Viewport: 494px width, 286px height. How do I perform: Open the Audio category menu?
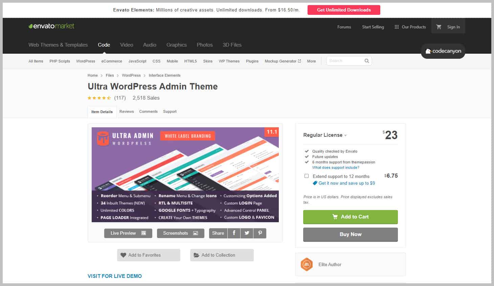tap(150, 45)
